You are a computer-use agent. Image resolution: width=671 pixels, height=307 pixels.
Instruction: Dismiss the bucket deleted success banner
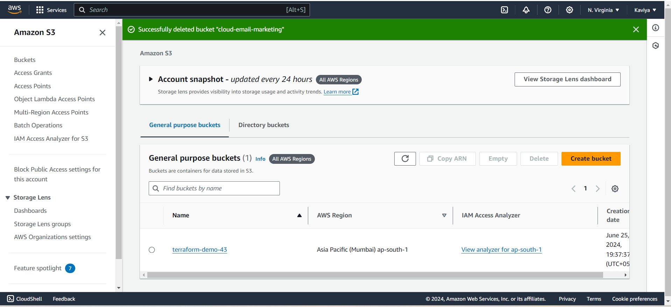click(636, 29)
